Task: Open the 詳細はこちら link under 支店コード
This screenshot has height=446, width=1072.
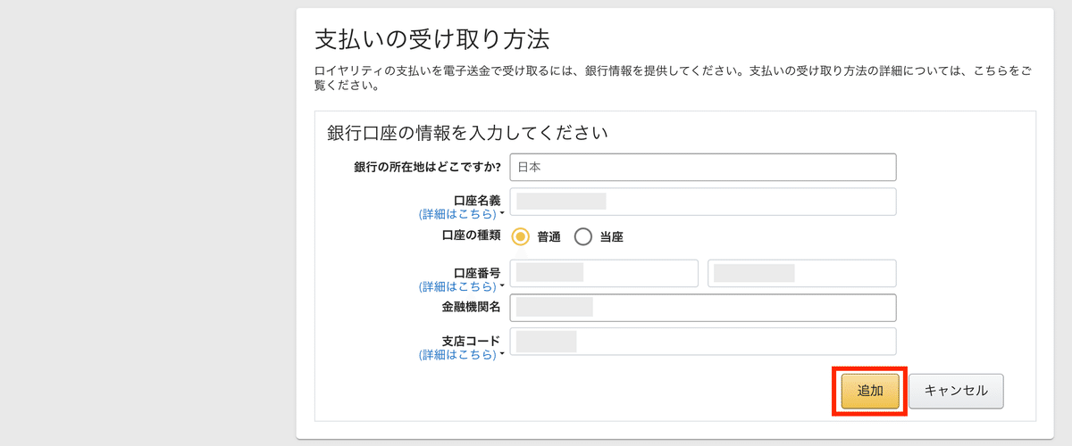Action: [x=457, y=354]
